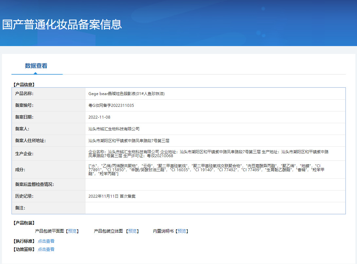
Task: Select the 产品名称 label cell
Action: 48,93
